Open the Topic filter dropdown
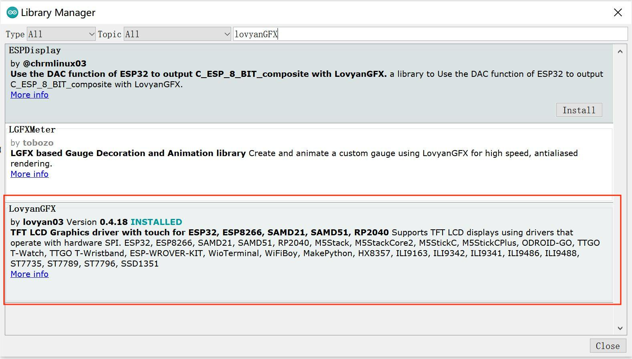Screen dimensions: 632x359 [177, 34]
